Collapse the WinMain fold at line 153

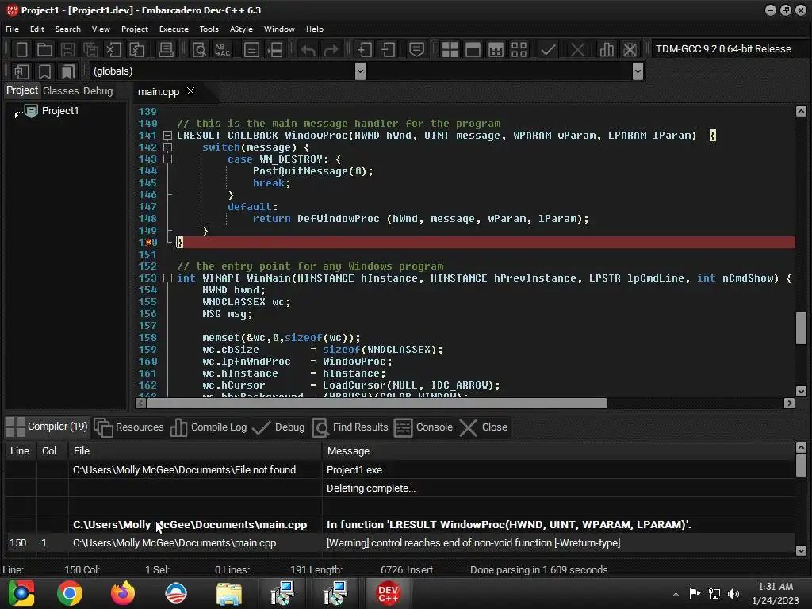167,278
